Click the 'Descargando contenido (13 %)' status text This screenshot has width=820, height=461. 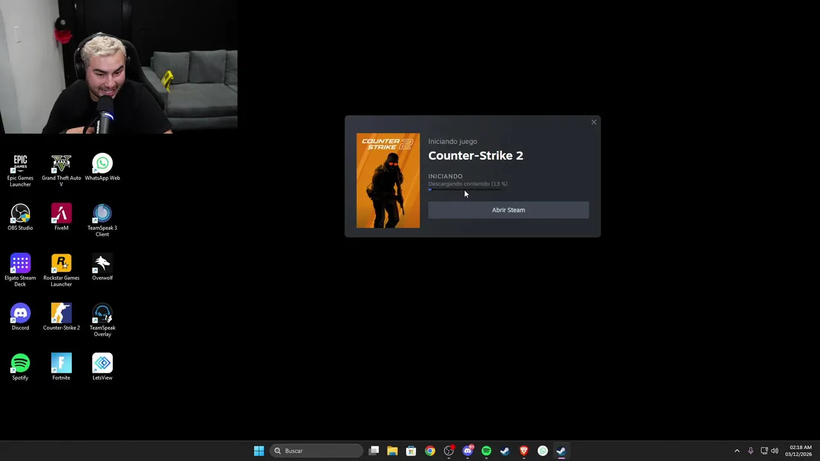point(468,184)
